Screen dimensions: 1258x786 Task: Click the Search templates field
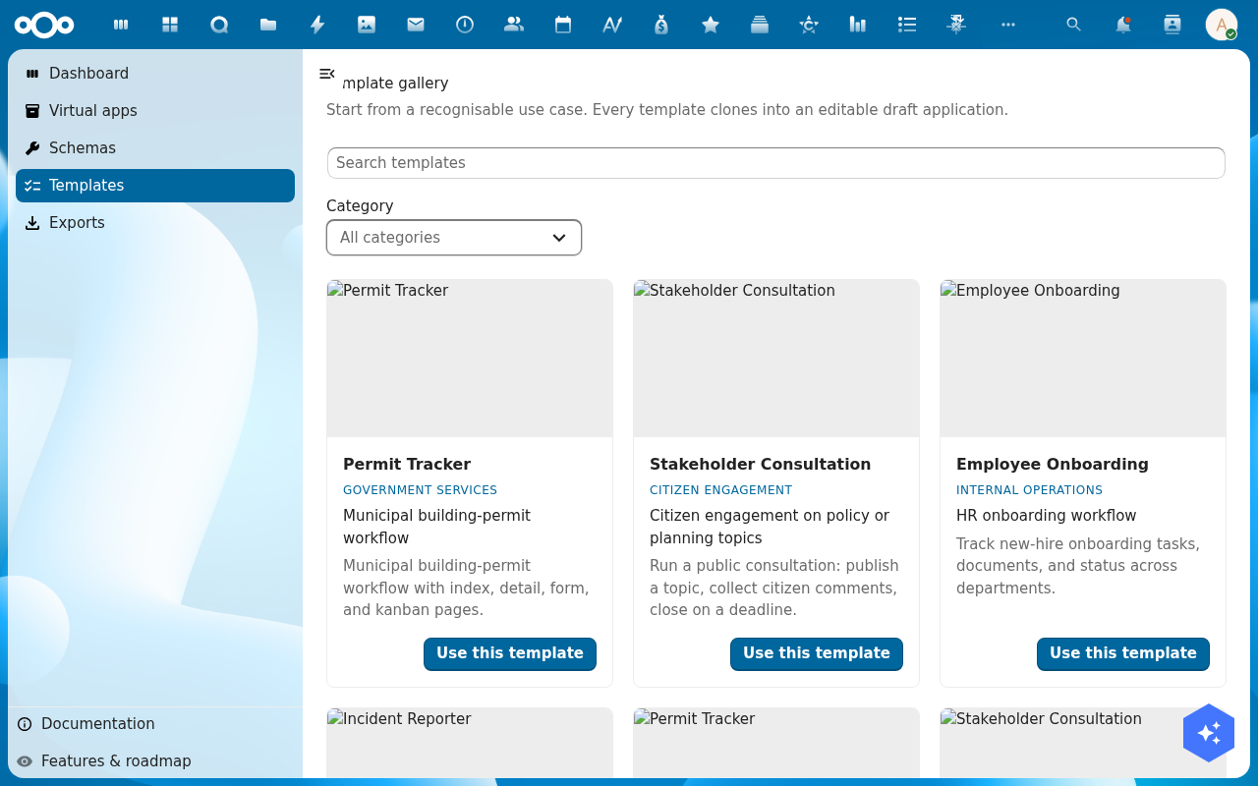click(x=776, y=163)
